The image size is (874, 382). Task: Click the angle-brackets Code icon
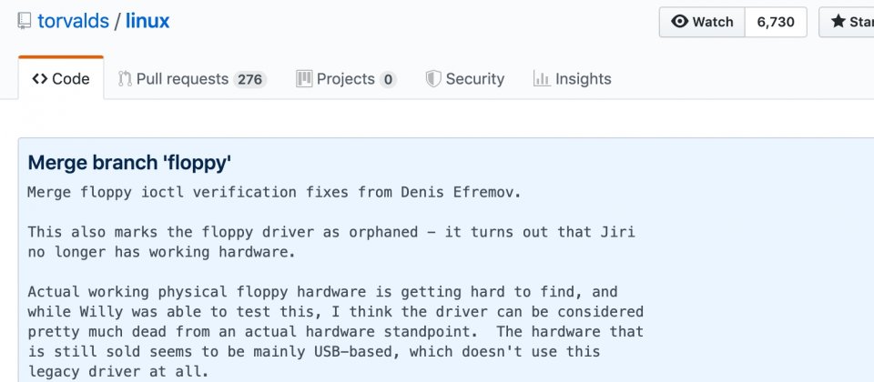pyautogui.click(x=39, y=79)
